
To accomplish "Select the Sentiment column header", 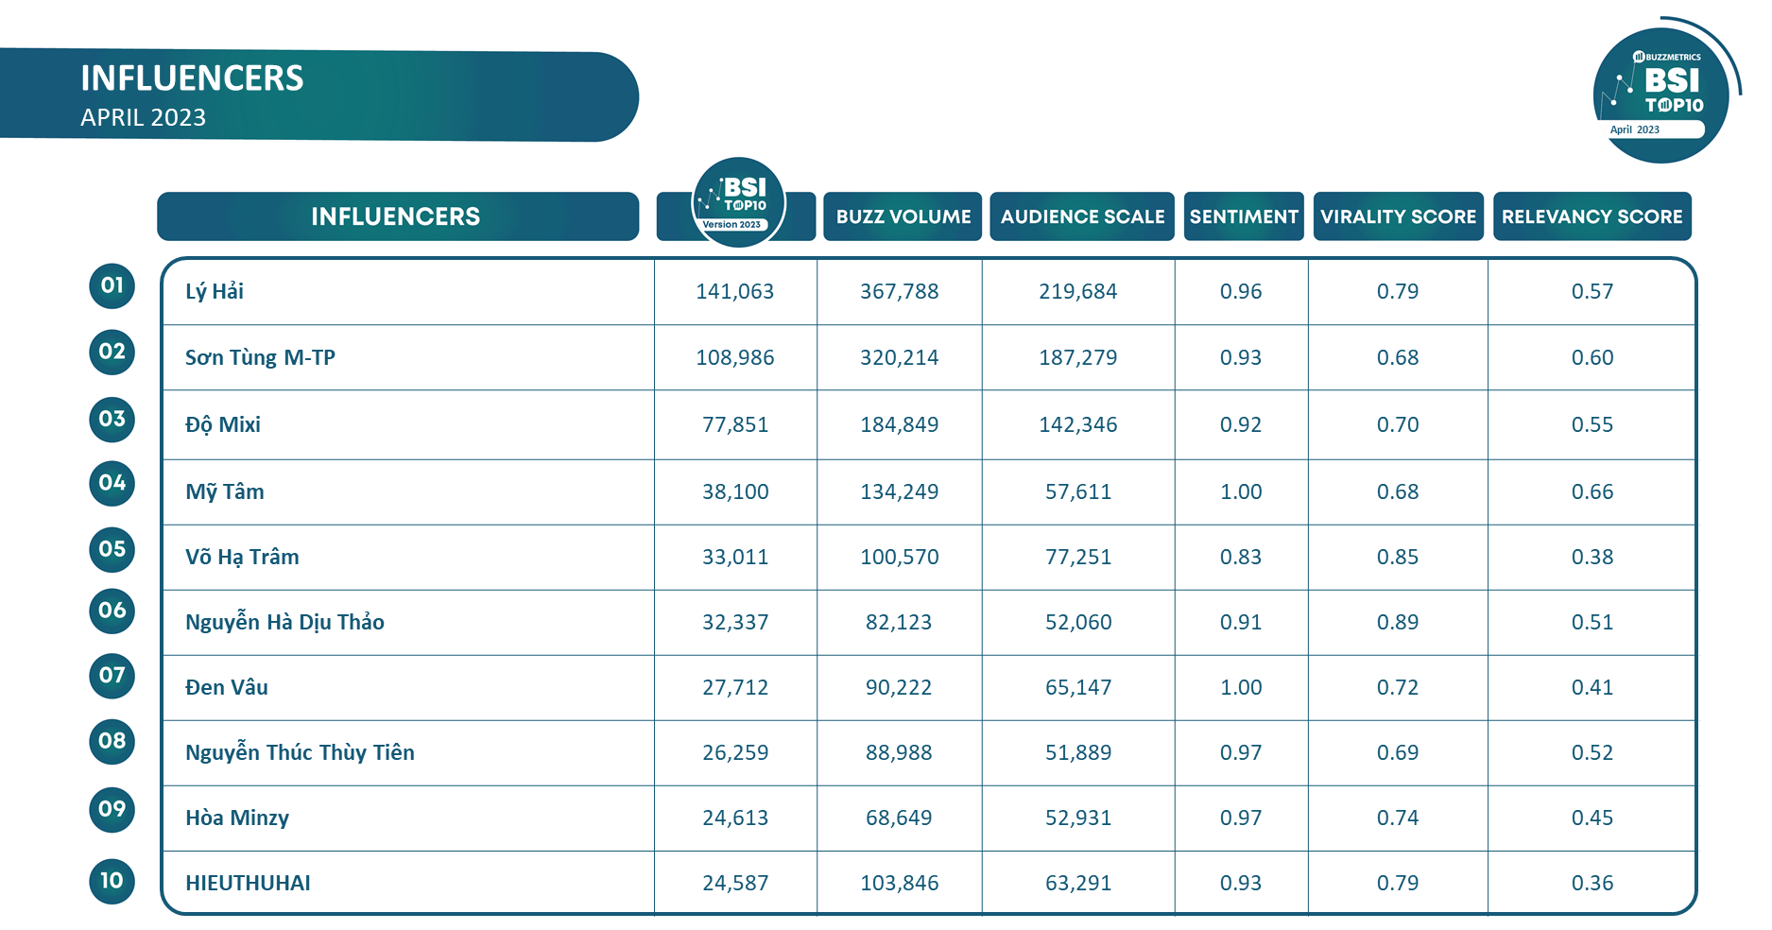I will pos(1244,216).
